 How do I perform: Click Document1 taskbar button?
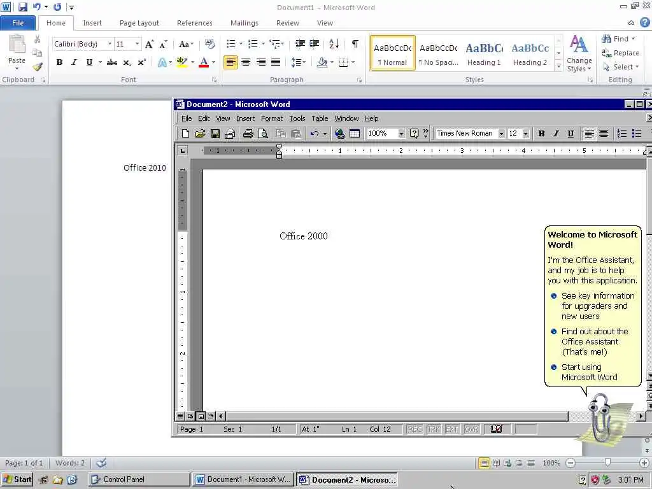coord(243,479)
